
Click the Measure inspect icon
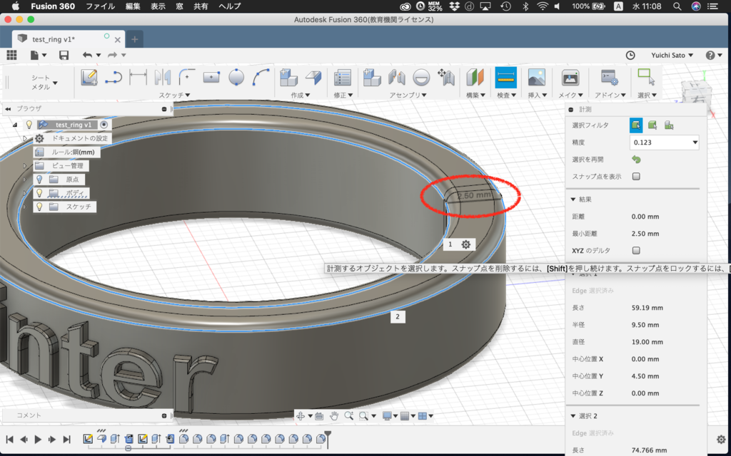point(506,77)
